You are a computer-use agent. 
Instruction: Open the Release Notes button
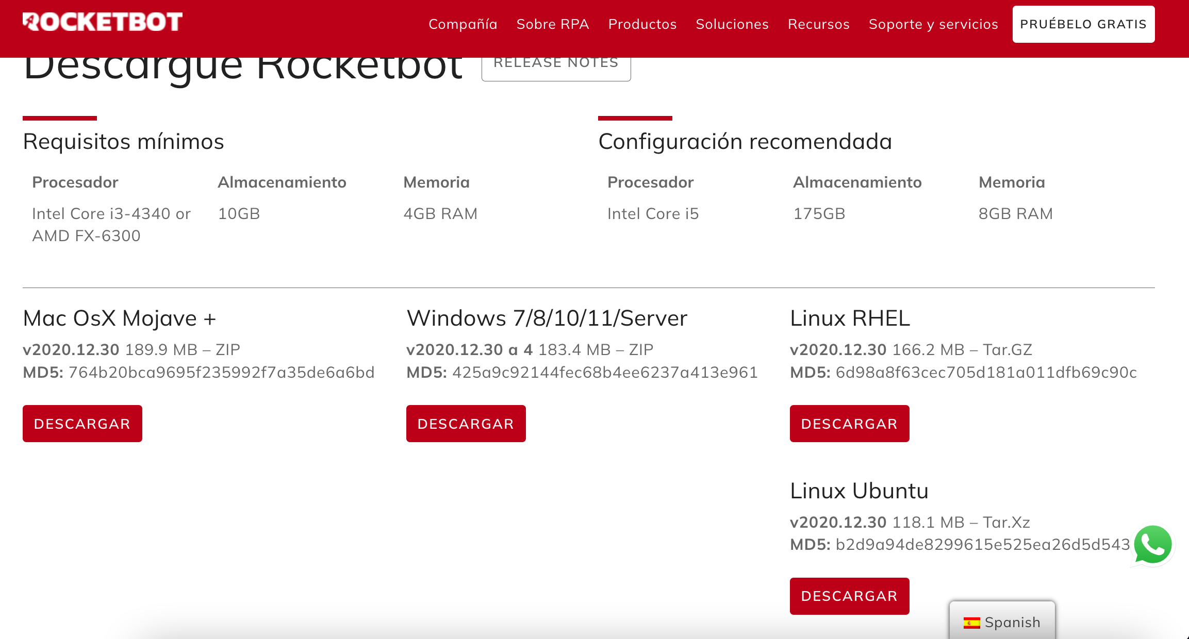click(556, 68)
